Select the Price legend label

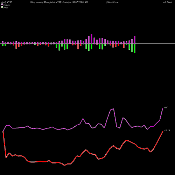(x=6, y=8)
